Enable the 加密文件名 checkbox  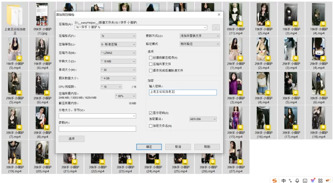tap(151, 125)
